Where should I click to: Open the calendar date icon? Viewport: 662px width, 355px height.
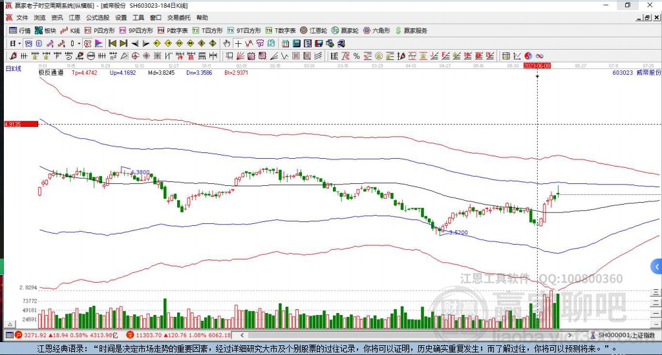[285, 43]
